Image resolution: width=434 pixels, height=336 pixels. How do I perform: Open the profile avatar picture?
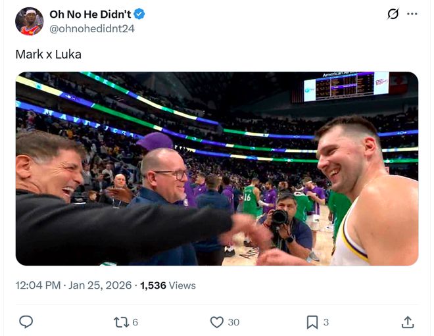coord(30,21)
